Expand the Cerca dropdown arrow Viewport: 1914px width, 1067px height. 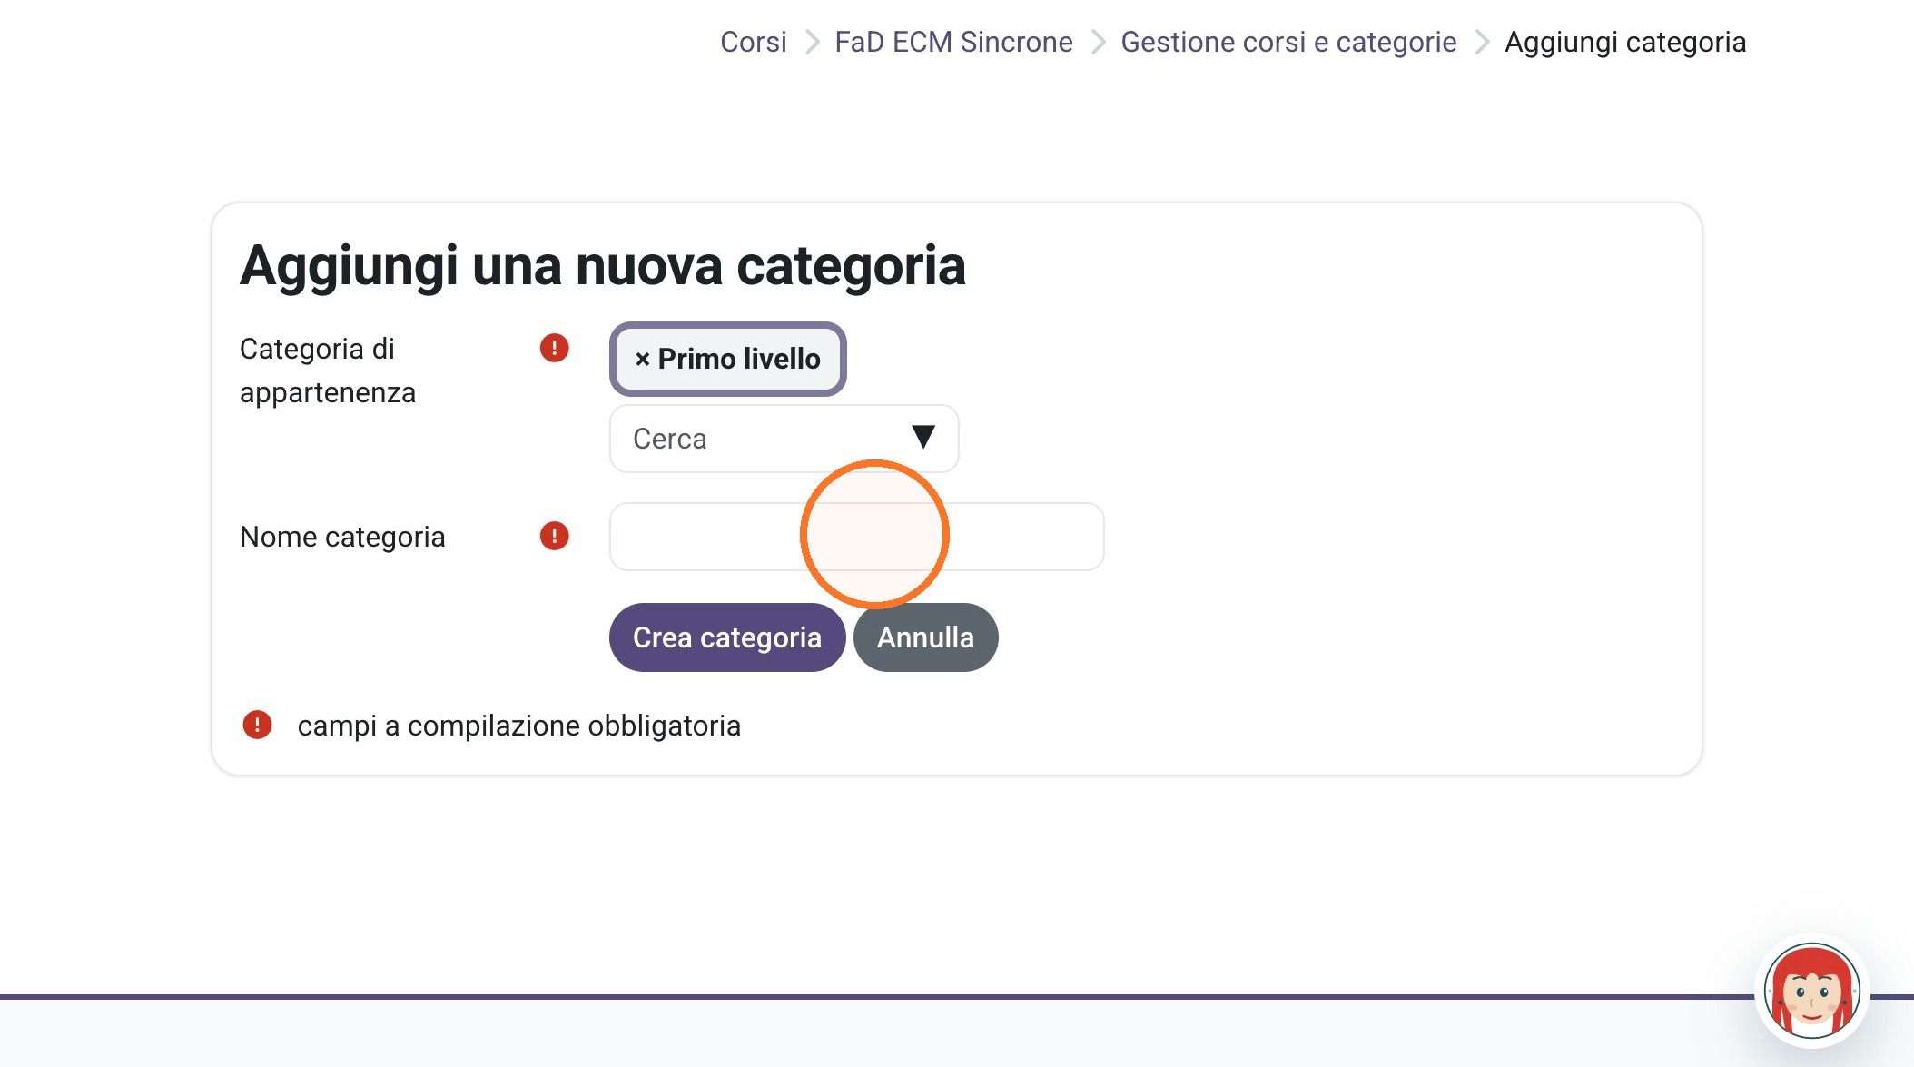coord(922,438)
